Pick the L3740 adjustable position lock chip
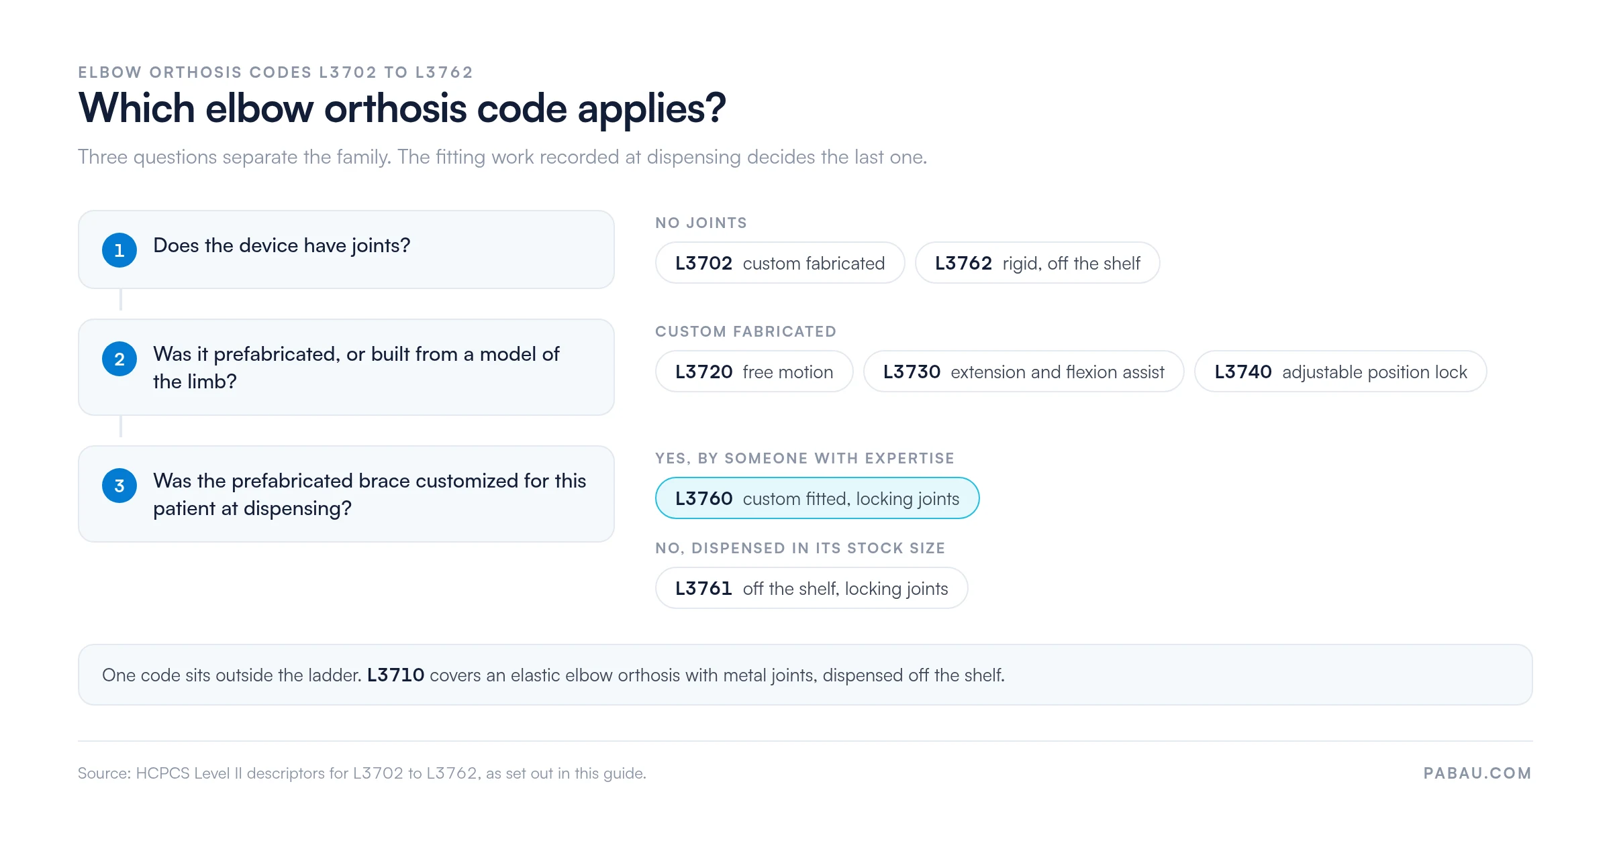The height and width of the screenshot is (841, 1611). pyautogui.click(x=1340, y=372)
